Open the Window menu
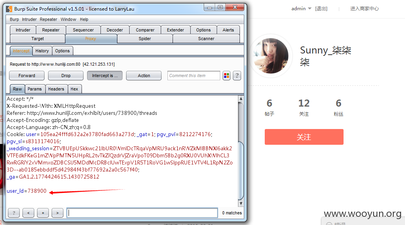This screenshot has height=225, width=405. (68, 19)
